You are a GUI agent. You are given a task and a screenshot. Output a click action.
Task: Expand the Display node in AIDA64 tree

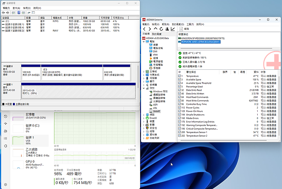point(144,81)
